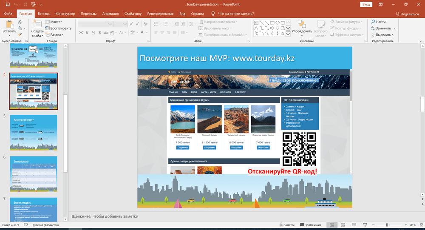Open the Customize Quick Access Toolbar arrow

[41, 5]
